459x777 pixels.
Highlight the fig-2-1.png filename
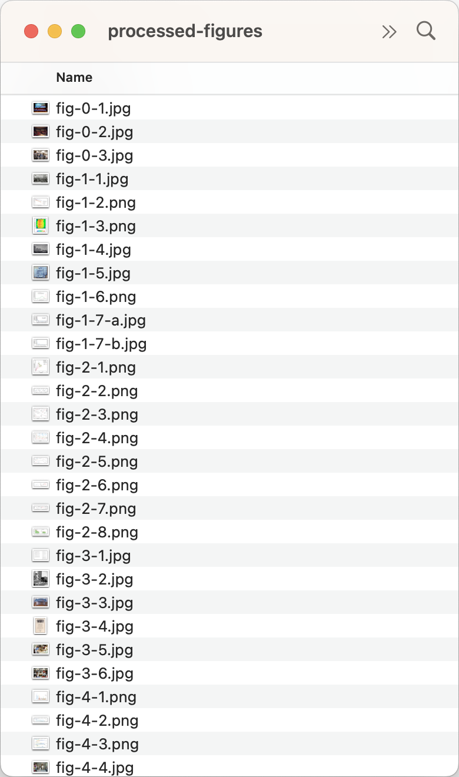[96, 367]
